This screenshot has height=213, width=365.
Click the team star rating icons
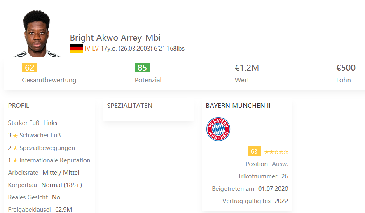276,152
